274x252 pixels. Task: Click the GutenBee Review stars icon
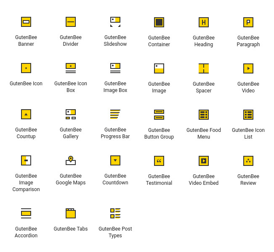pos(248,161)
